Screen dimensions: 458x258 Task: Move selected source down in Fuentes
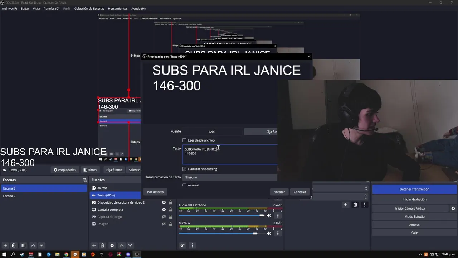130,245
